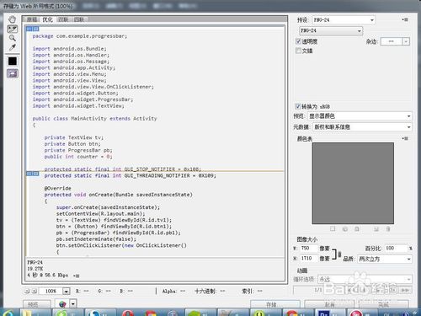Switch to the 优化 tab
Viewport: 421px width, 316px height.
(x=47, y=19)
